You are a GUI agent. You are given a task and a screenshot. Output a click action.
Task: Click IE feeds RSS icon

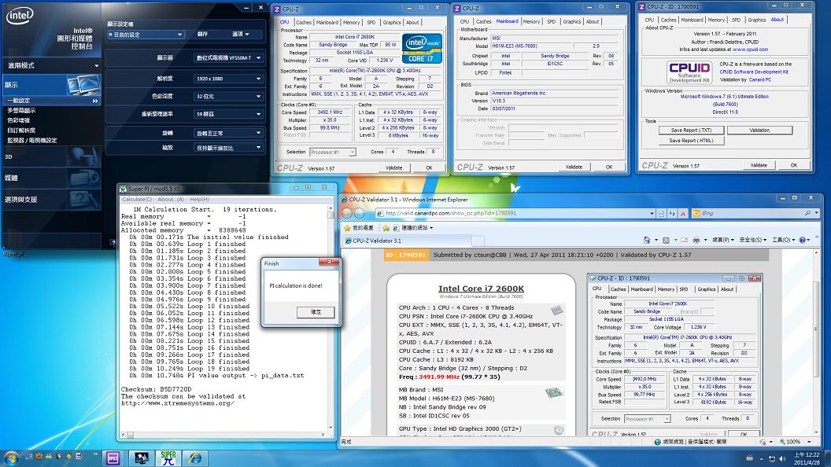pos(667,240)
